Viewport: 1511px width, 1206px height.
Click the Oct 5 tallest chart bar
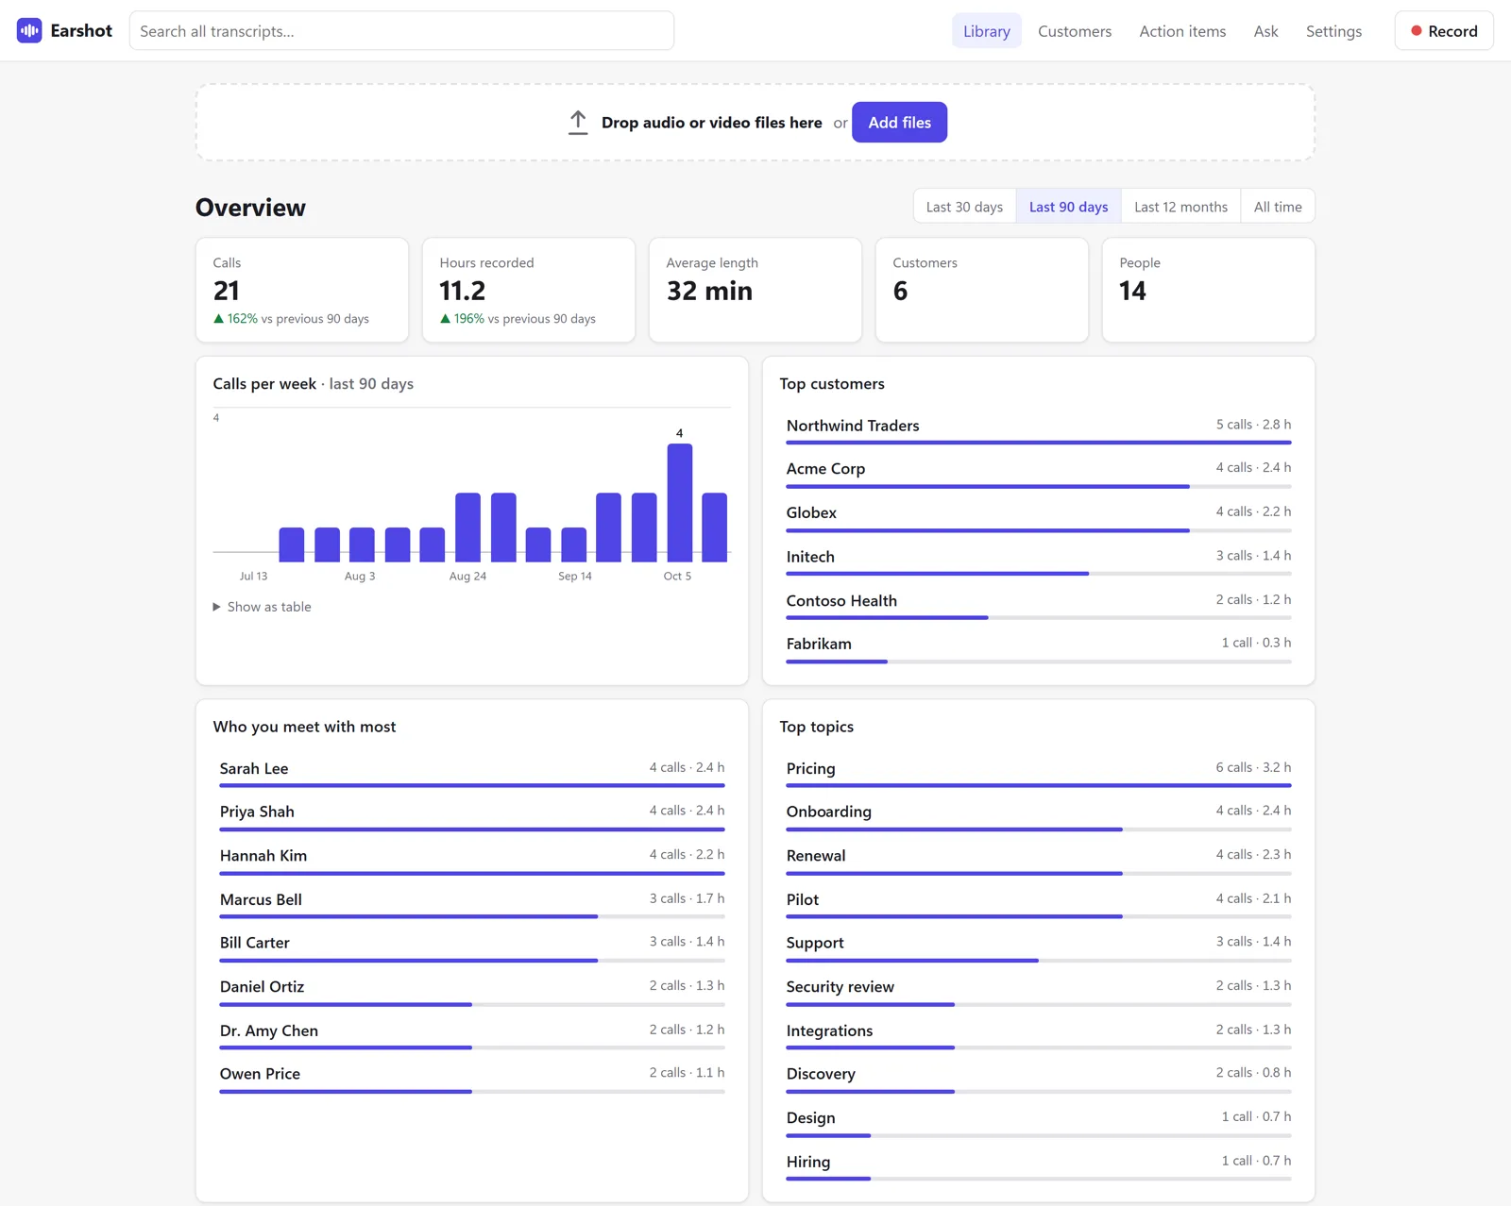click(x=679, y=502)
